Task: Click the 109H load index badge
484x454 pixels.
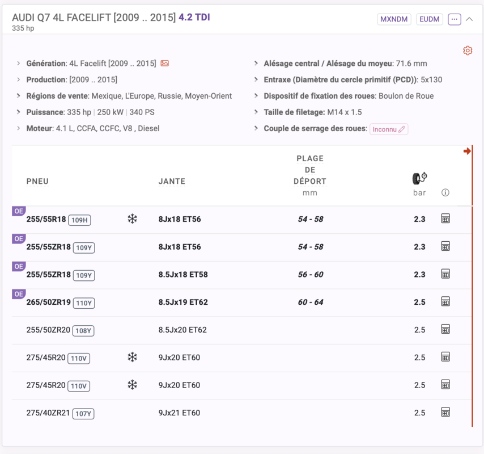Action: (x=79, y=220)
